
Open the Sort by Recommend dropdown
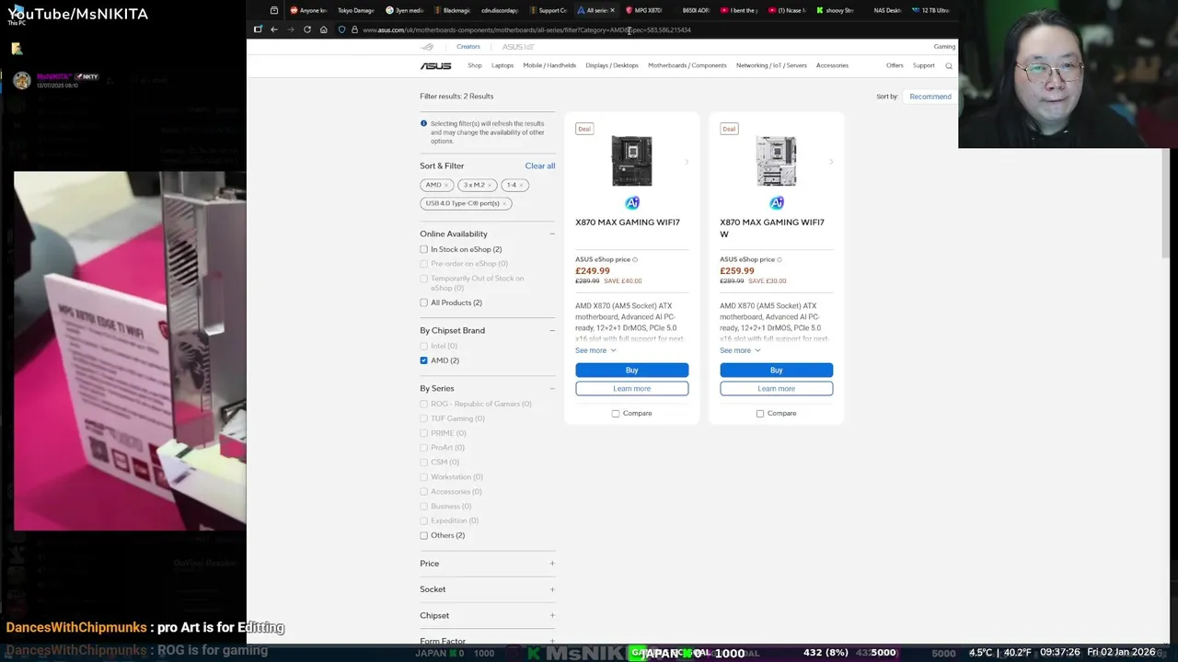point(930,97)
